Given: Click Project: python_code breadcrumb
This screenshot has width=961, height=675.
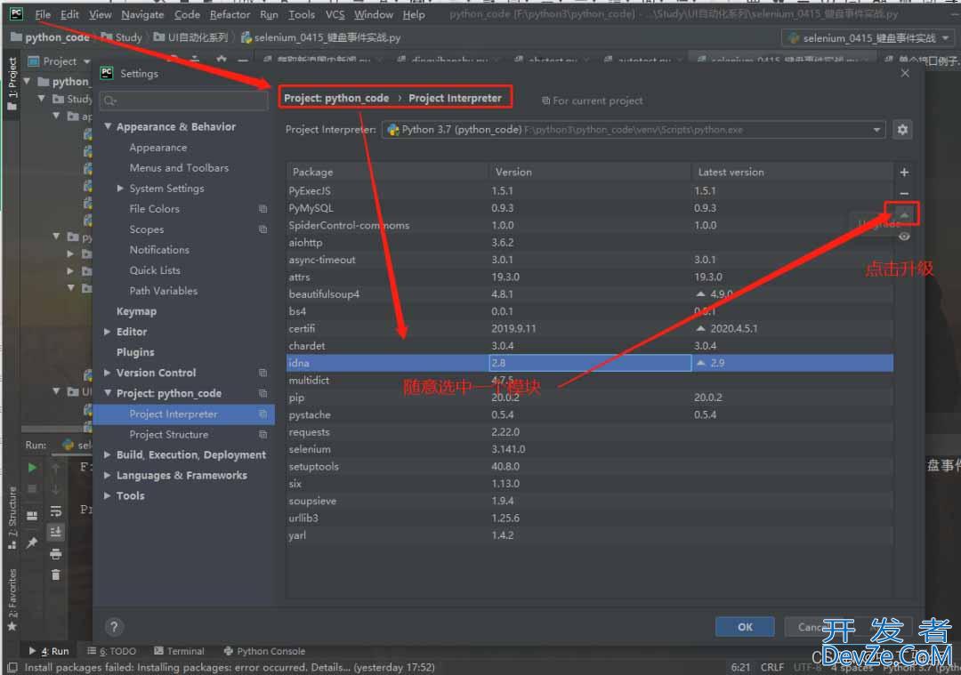Looking at the screenshot, I should coord(336,98).
